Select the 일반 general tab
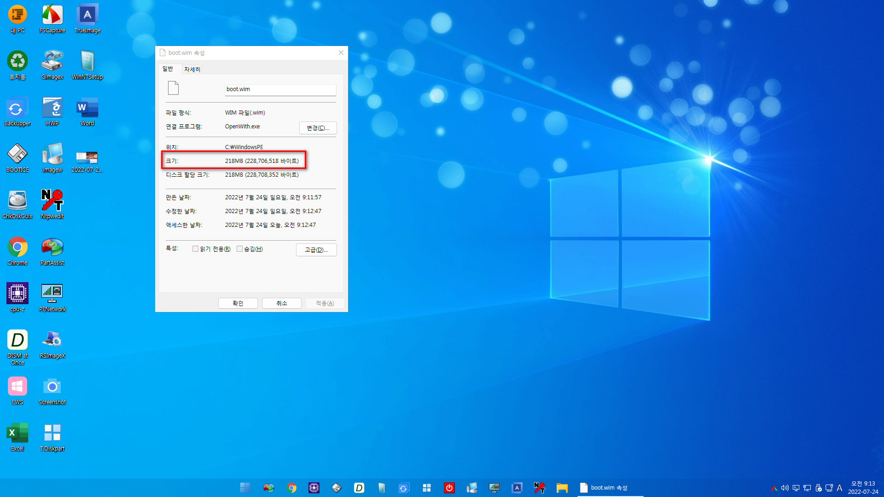This screenshot has width=884, height=497. coord(168,69)
